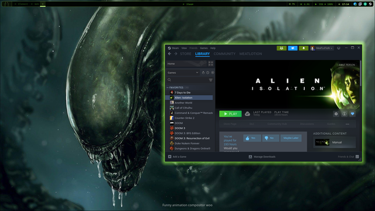375x211 pixels.
Task: Switch to Big Picture mode monitor icon
Action: tap(339, 48)
